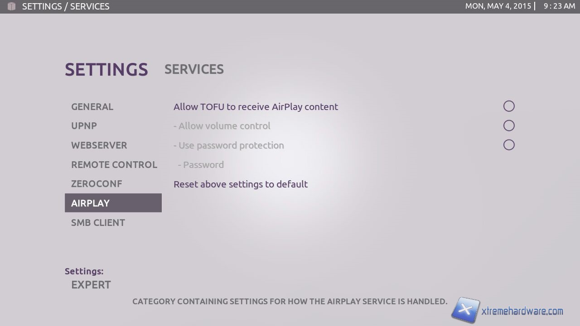580x326 pixels.
Task: Switch to the Webserver category
Action: [99, 145]
